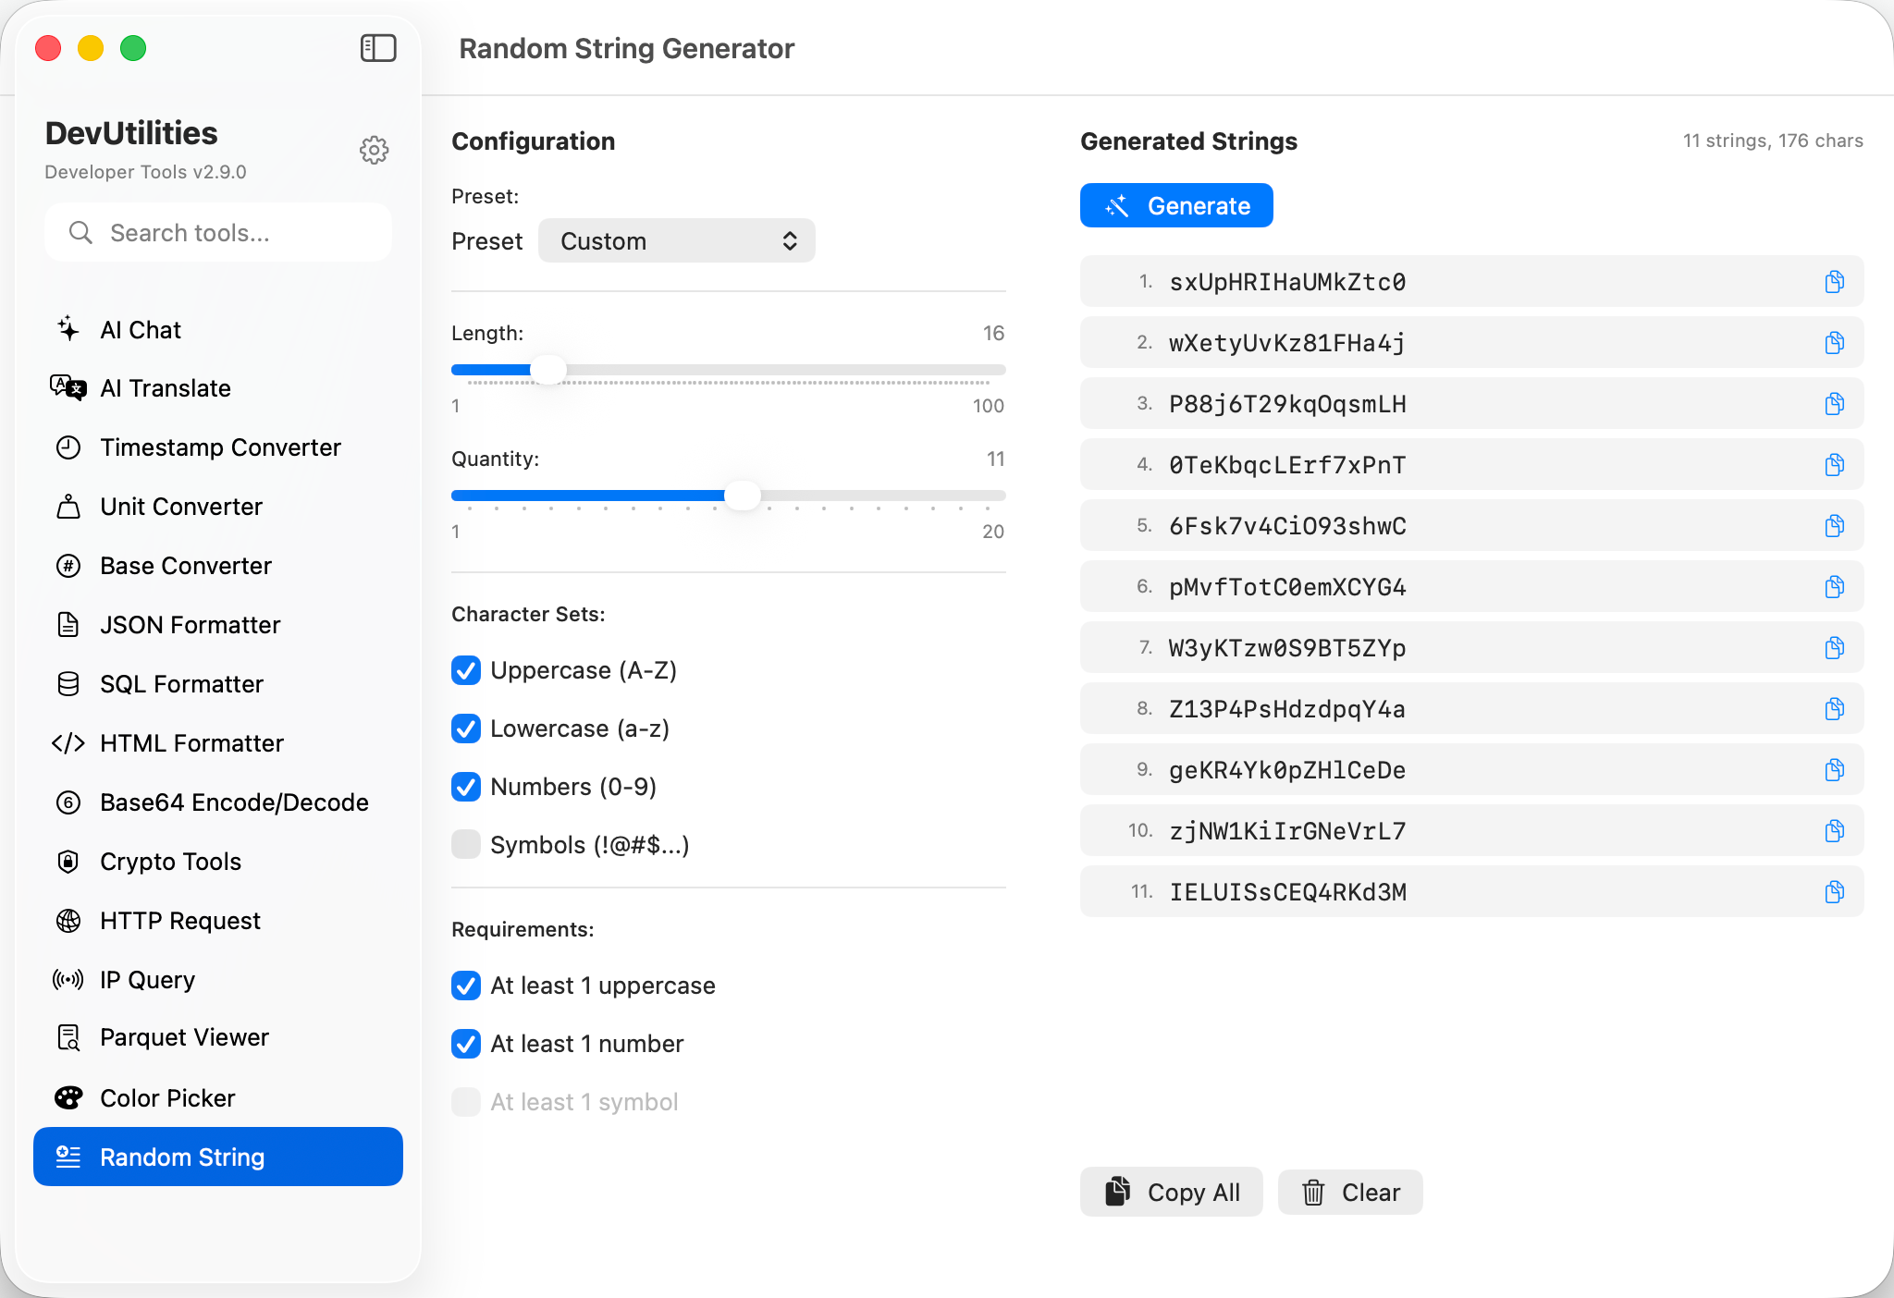The height and width of the screenshot is (1298, 1894).
Task: Open the Color Picker tool
Action: [x=167, y=1097]
